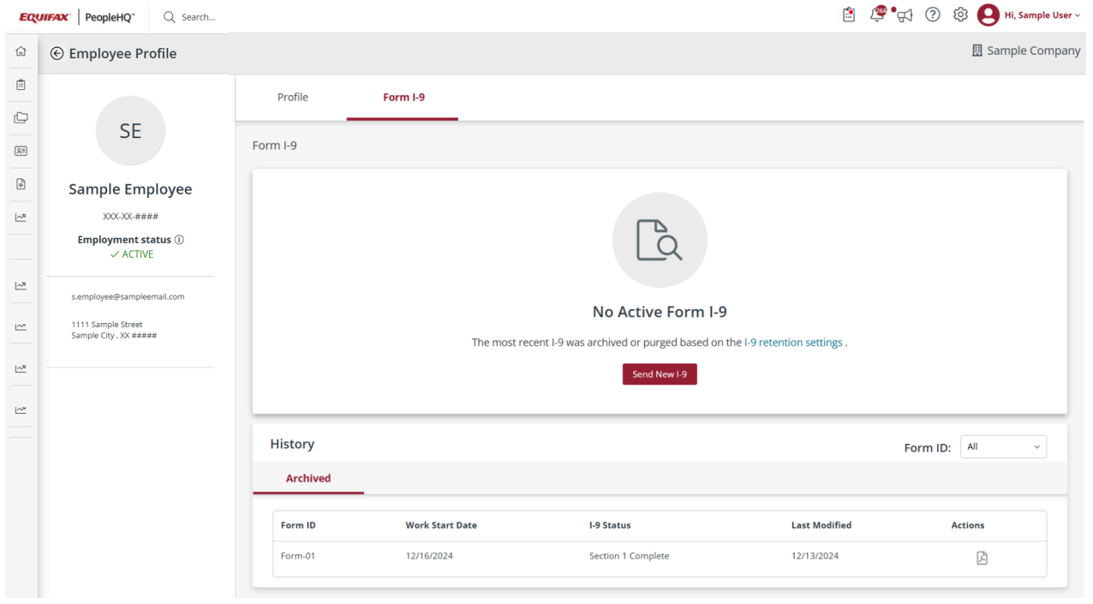
Task: Click the Employment status info icon
Action: pos(179,240)
